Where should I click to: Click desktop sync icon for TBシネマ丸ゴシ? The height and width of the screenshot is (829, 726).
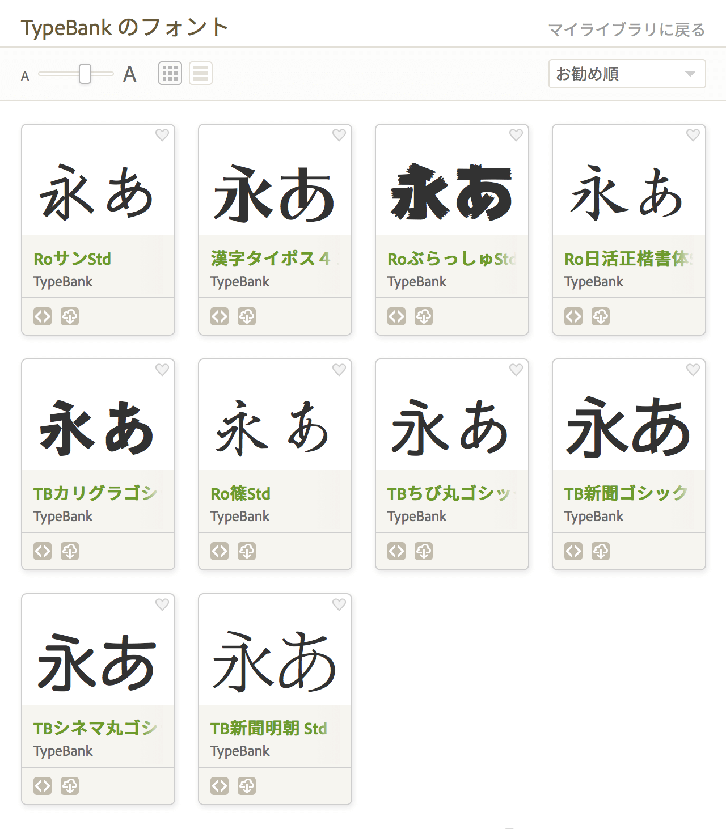pos(70,786)
